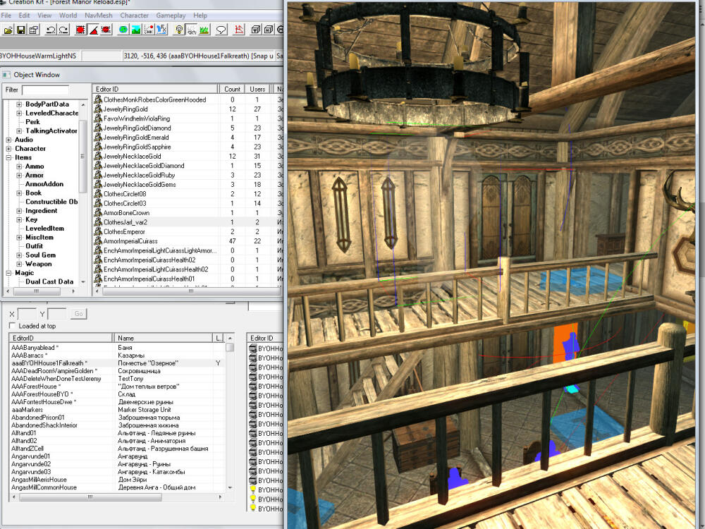Image resolution: width=705 pixels, height=529 pixels.
Task: Open the Gameplay menu
Action: pyautogui.click(x=171, y=16)
